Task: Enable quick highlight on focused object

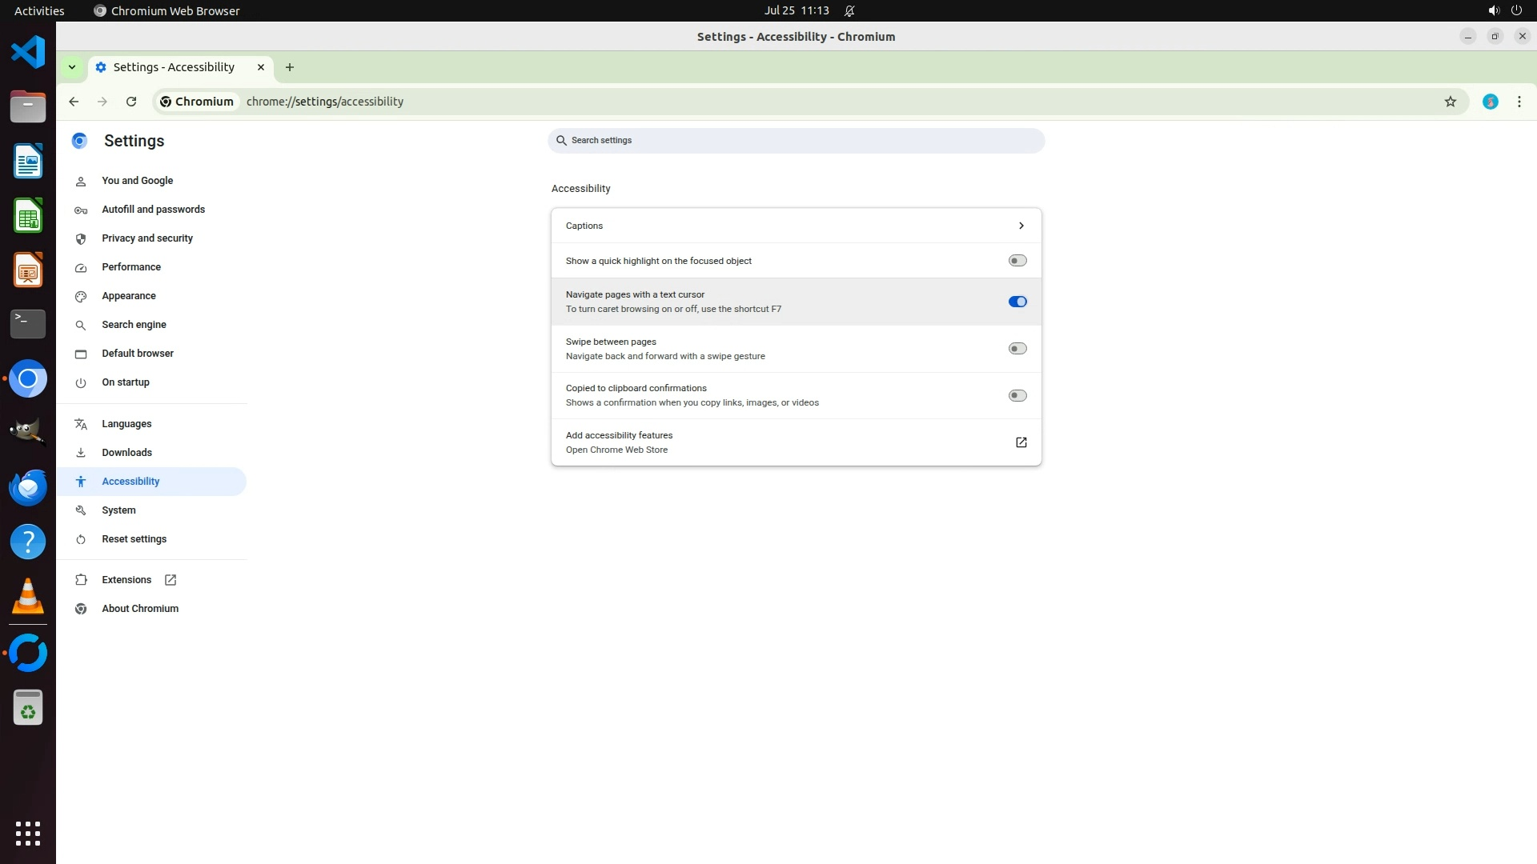Action: click(1017, 261)
